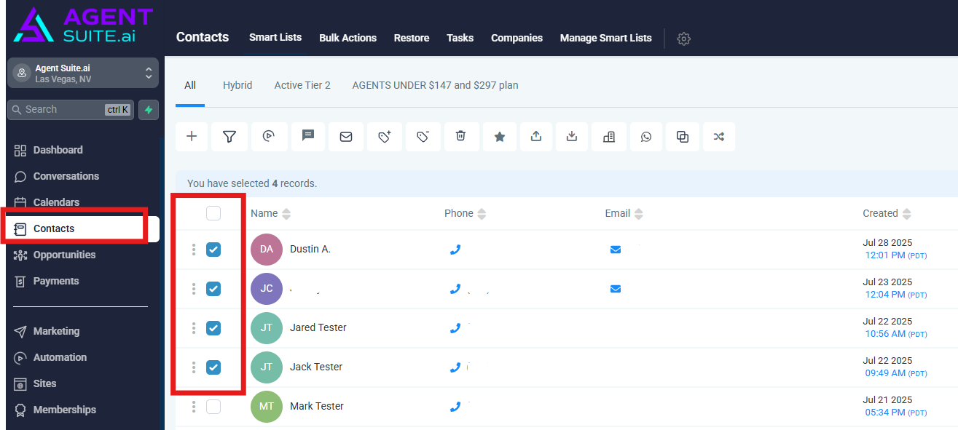This screenshot has height=430, width=958.
Task: Click the shuffle arrows toolbar icon
Action: (x=719, y=137)
